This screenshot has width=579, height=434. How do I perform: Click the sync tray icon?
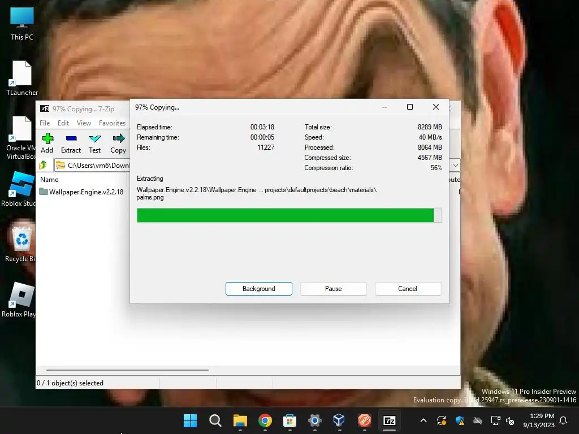pos(441,420)
